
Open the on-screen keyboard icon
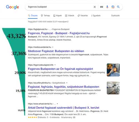pos(101,7)
